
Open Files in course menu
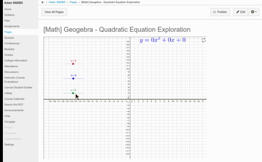(7, 20)
